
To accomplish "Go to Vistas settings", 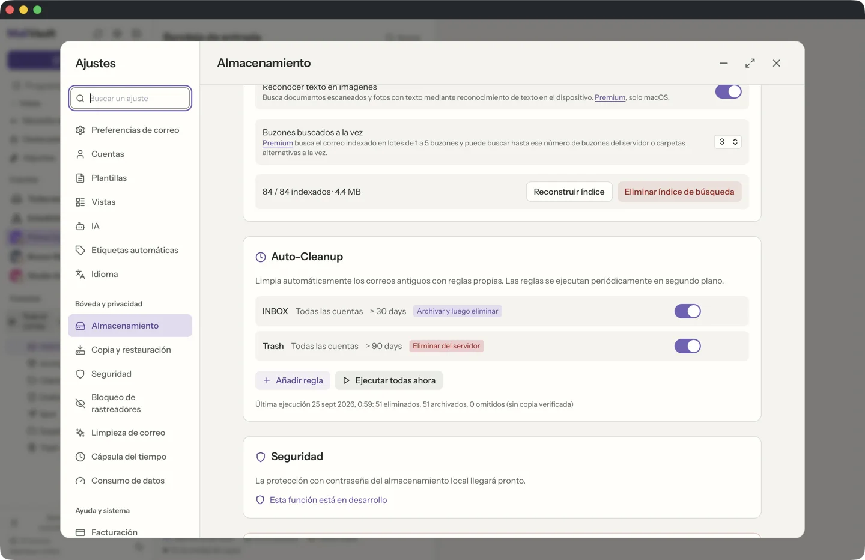I will tap(130, 202).
